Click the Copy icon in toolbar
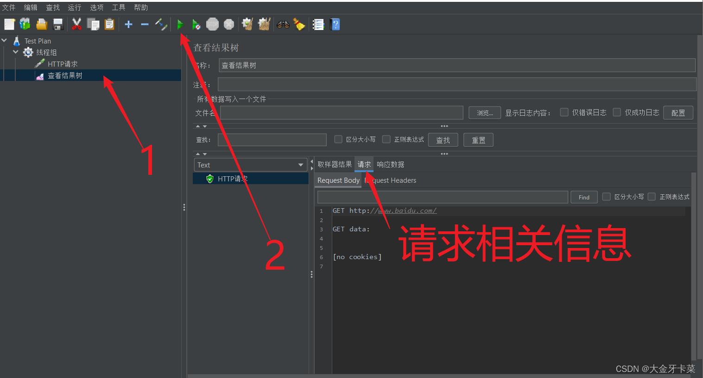The image size is (703, 378). click(x=93, y=24)
